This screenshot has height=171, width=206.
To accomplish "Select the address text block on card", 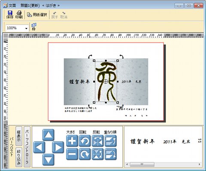I will click(x=132, y=109).
